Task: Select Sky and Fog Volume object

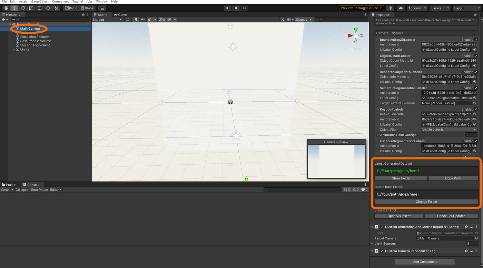Action: pos(35,45)
